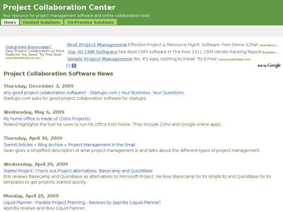Click the Thursday, April 30, 2009 date
Screen dimensions: 283x212
(33, 138)
